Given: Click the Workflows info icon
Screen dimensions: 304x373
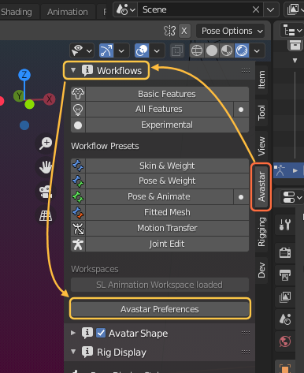Looking at the screenshot, I should coord(87,70).
